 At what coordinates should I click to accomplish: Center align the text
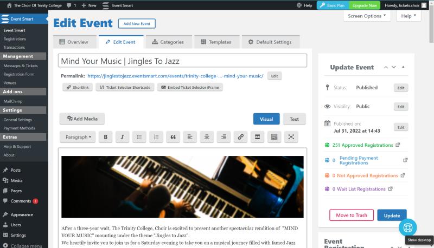(207, 137)
